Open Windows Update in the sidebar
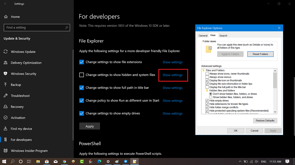 click(23, 52)
